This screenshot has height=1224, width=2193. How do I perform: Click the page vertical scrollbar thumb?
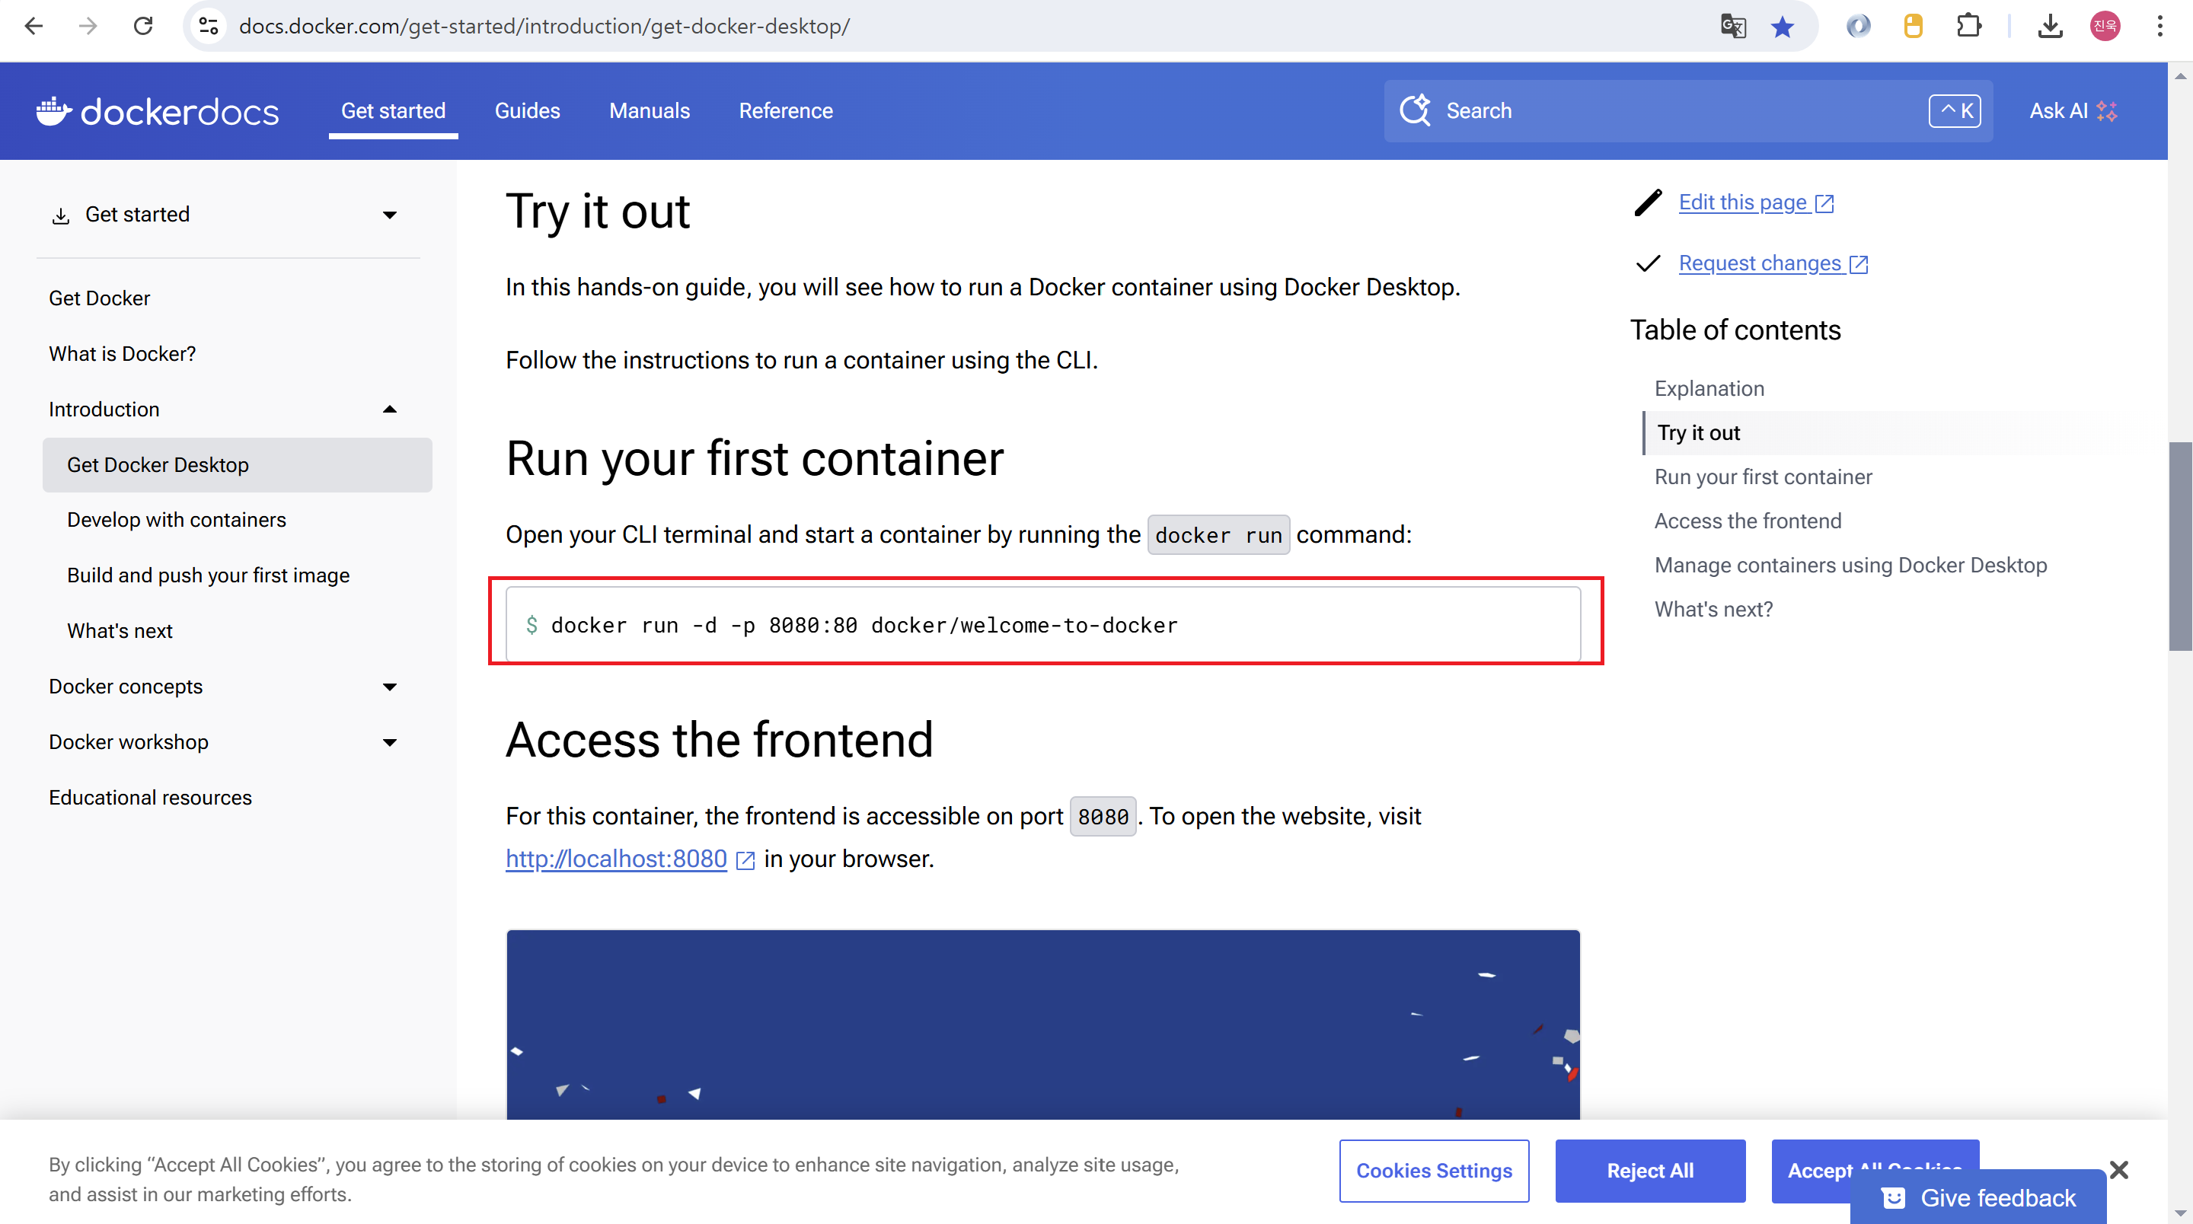tap(2179, 545)
